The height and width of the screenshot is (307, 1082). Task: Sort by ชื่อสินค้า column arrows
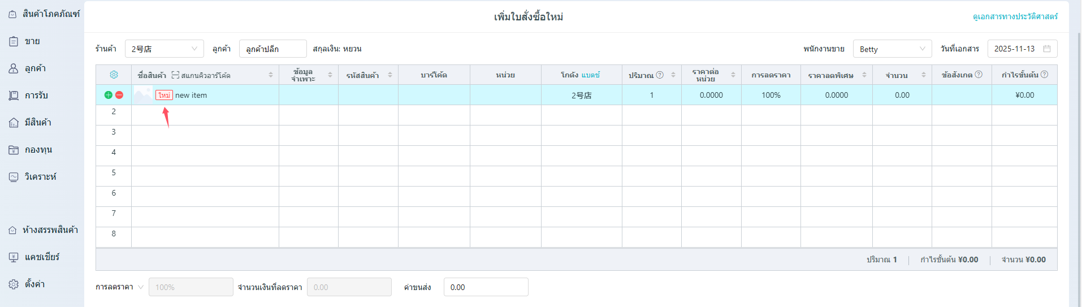pos(271,75)
